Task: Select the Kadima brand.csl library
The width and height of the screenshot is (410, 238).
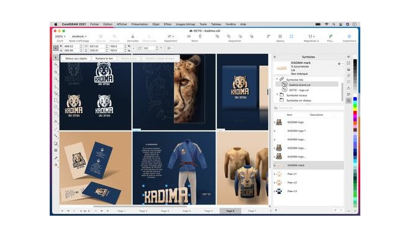Action: [x=307, y=85]
